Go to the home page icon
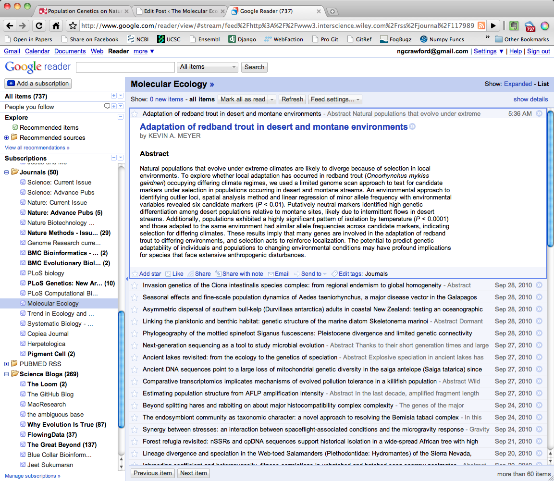Viewport: 554px width, 481px height. (x=56, y=26)
